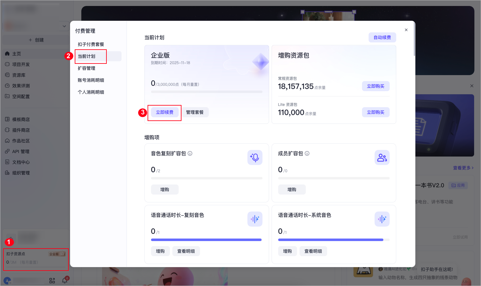This screenshot has width=481, height=286.
Task: Select 当前计划 in the billing menu
Action: (x=98, y=56)
